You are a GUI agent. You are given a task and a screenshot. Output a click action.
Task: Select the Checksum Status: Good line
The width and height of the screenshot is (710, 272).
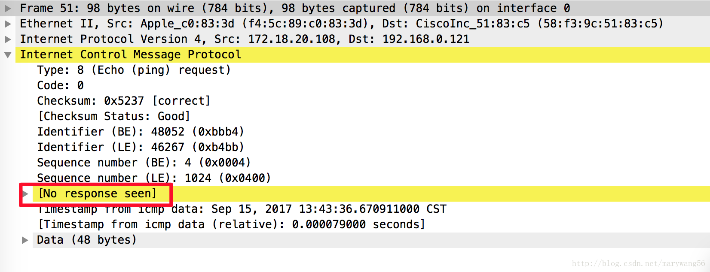coord(114,116)
